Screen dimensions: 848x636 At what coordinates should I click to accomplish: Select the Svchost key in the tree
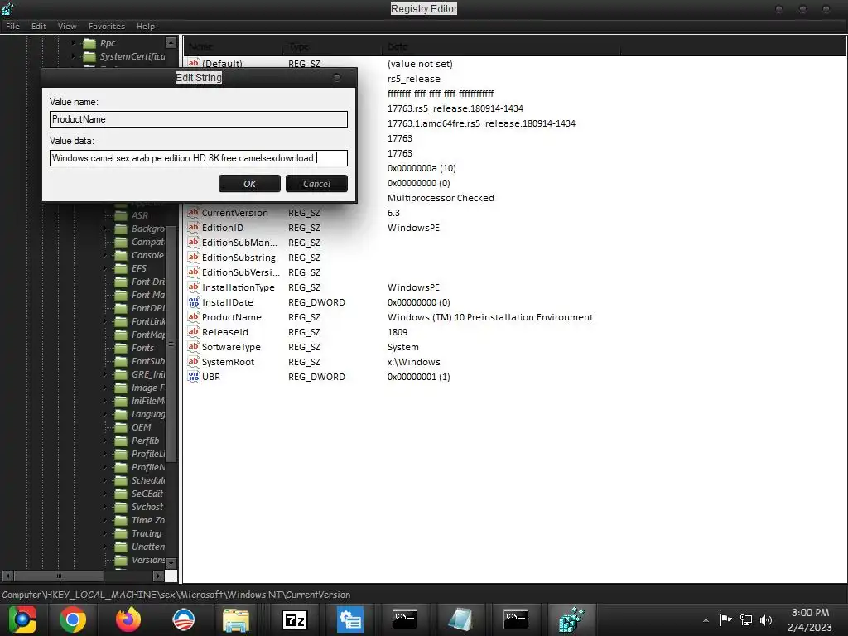(147, 507)
